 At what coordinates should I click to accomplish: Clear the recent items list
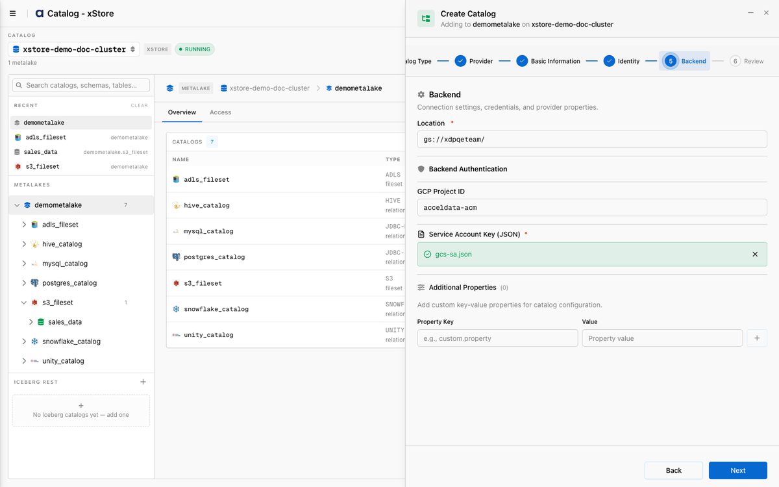click(x=139, y=105)
